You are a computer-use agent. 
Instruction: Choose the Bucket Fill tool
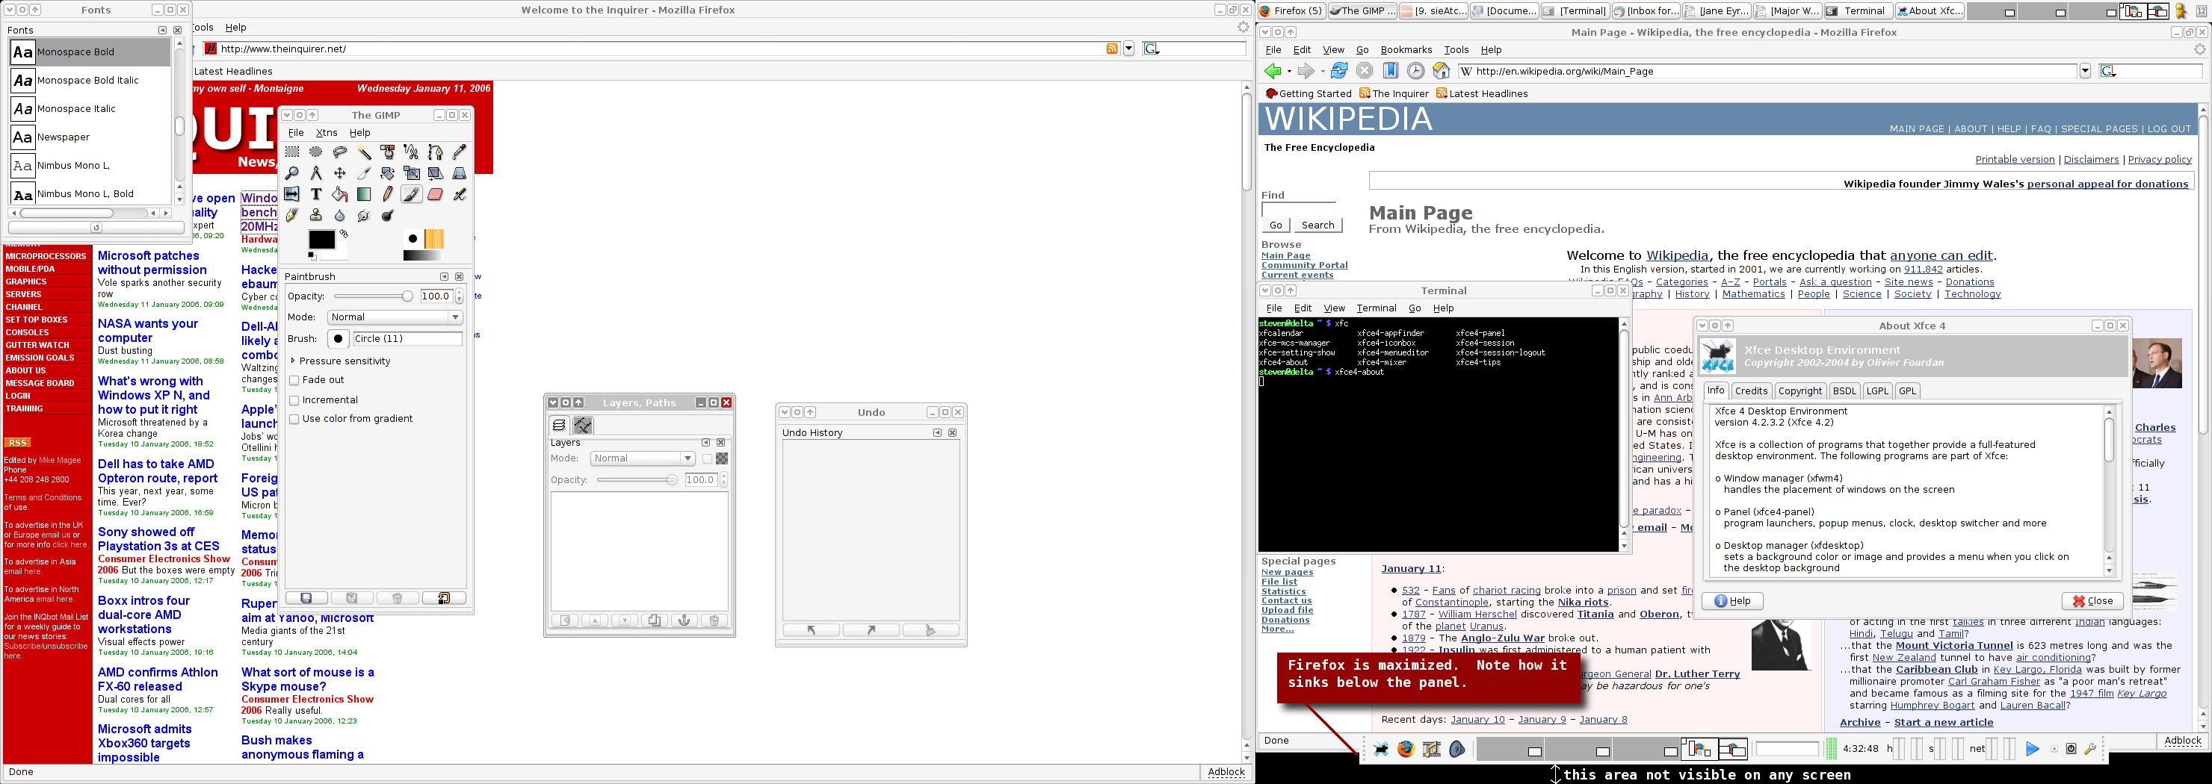(340, 195)
